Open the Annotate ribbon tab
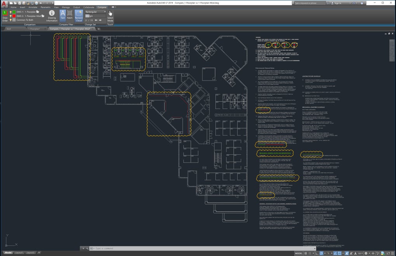Screen dimensions: 396x256 [33, 7]
